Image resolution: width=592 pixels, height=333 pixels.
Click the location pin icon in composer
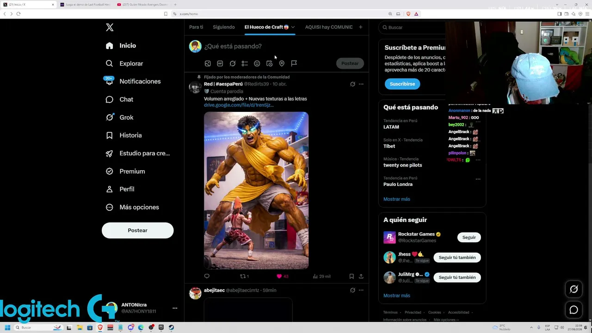pyautogui.click(x=282, y=64)
